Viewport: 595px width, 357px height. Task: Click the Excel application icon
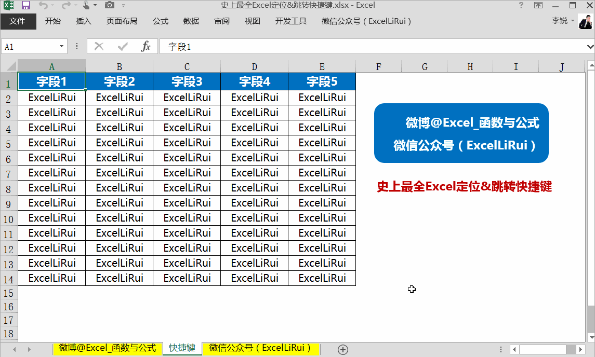tap(9, 5)
